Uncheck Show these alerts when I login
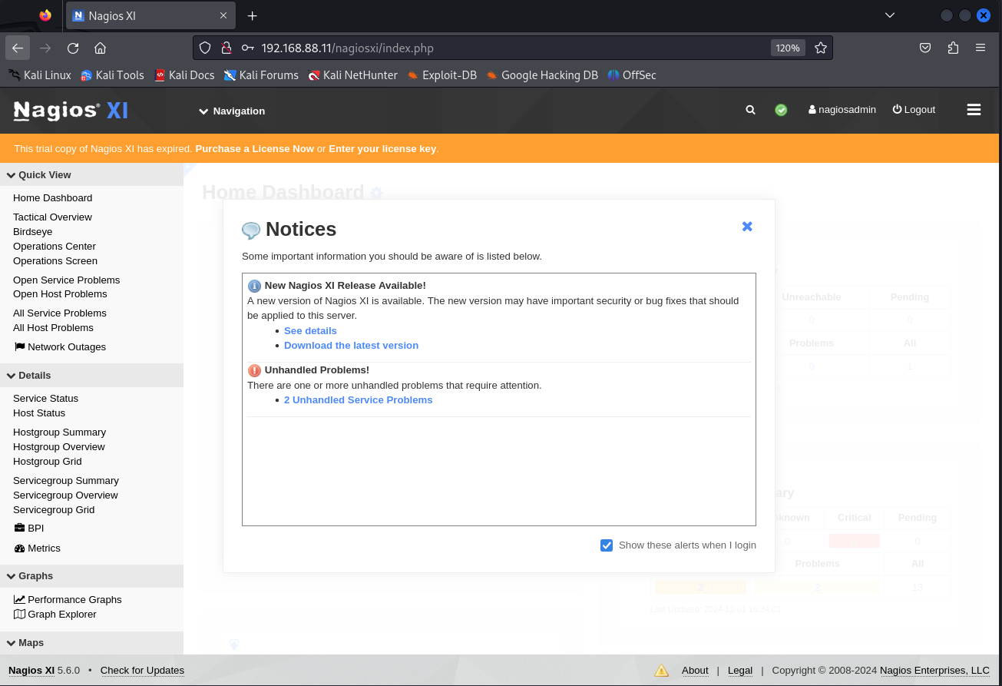The height and width of the screenshot is (686, 1002). 607,545
